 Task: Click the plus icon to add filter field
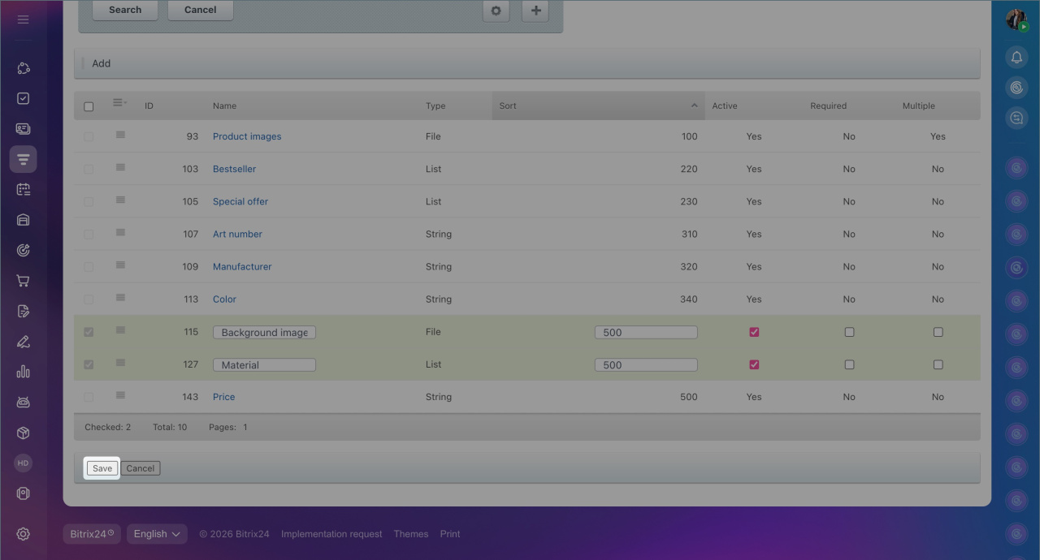click(535, 11)
